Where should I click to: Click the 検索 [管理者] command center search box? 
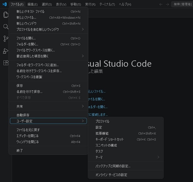[182, 4]
